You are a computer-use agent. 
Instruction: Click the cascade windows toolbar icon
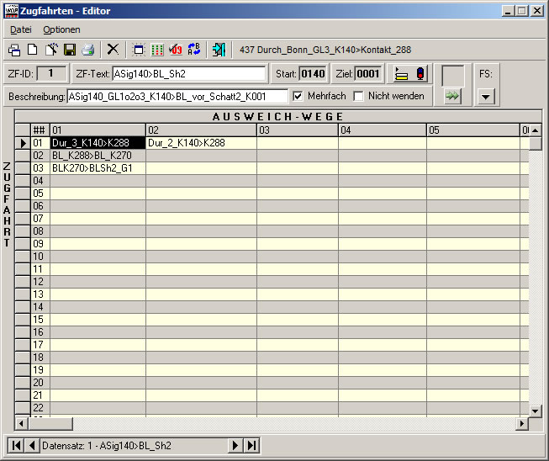(14, 50)
